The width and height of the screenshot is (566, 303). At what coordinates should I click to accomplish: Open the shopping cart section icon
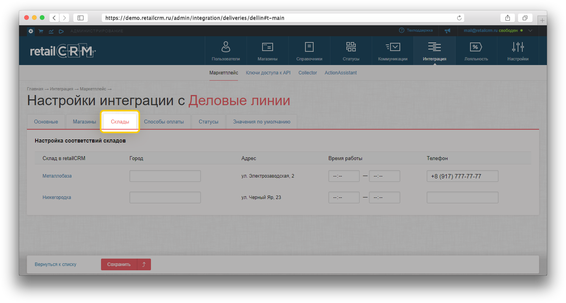coord(41,31)
